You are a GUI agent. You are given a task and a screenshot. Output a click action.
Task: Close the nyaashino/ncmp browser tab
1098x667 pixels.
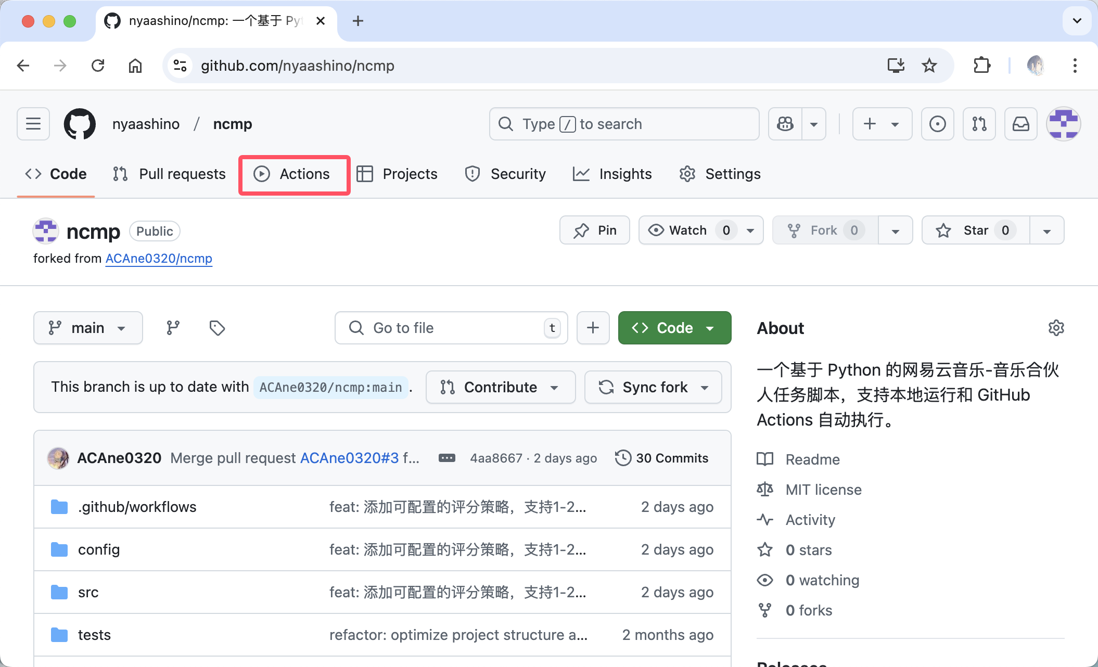point(321,21)
